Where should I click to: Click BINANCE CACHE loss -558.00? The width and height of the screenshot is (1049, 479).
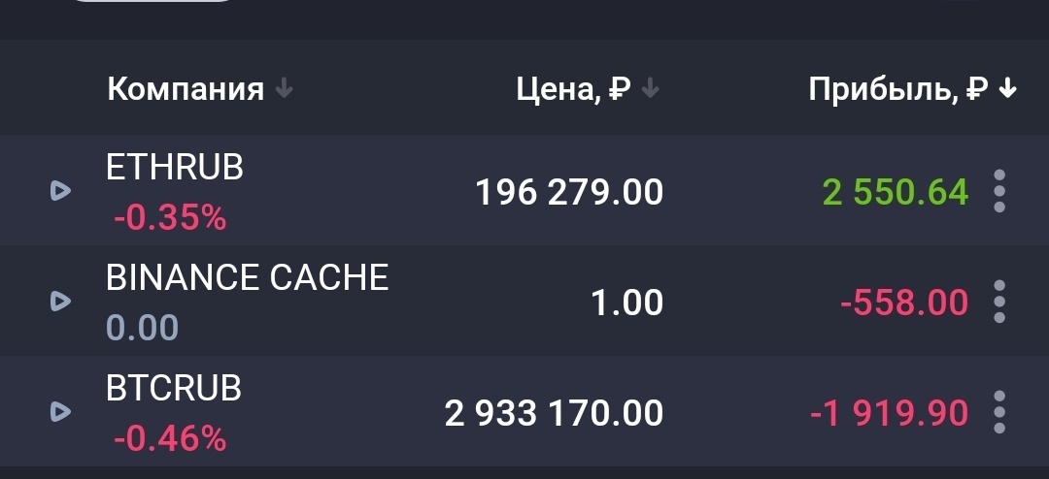[904, 303]
